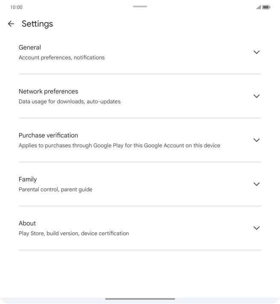
Task: Select Purchase verification title
Action: tap(48, 135)
